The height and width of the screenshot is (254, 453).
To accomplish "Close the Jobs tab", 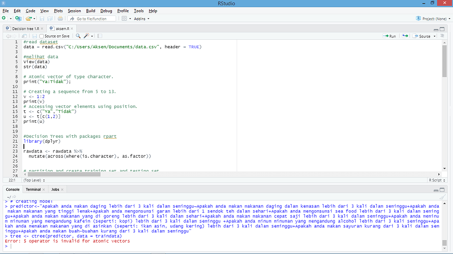I will pos(62,190).
